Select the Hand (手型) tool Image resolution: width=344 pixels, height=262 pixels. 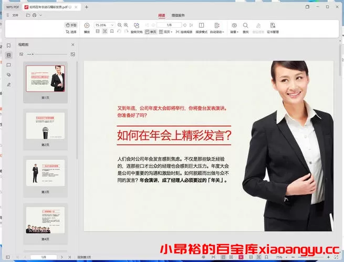71,25
